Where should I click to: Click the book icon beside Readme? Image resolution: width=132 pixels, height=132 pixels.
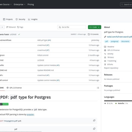[x=105, y=47]
